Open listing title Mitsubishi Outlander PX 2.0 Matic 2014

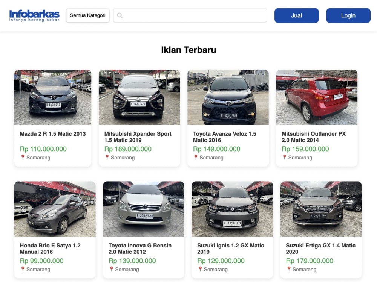[314, 137]
